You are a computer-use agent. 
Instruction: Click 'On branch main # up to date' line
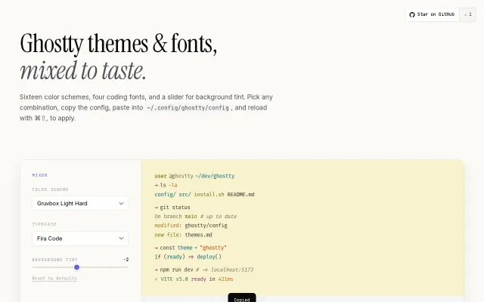196,217
